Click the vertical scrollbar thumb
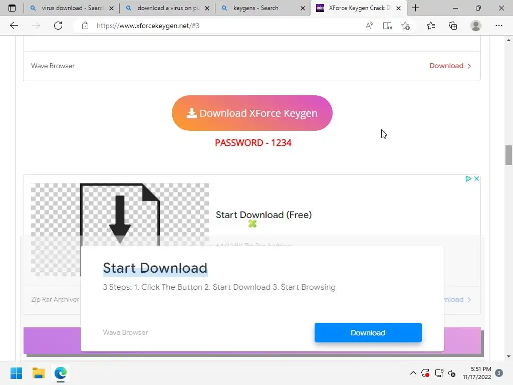513x385 pixels. tap(508, 155)
